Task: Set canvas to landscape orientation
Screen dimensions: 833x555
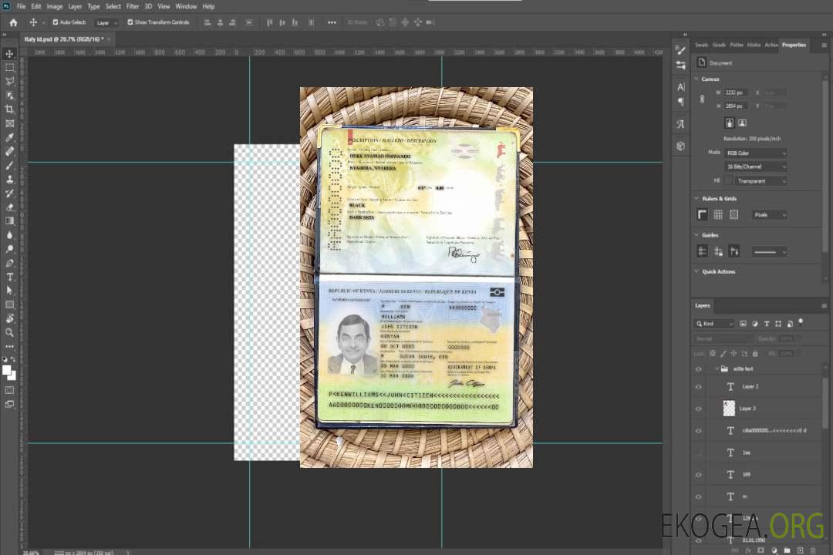Action: pos(742,123)
